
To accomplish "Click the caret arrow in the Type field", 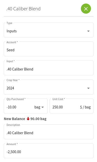I will [x=88, y=31].
